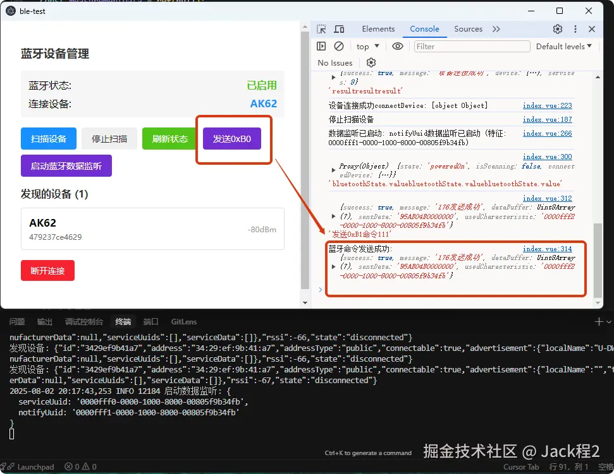This screenshot has width=614, height=474.
Task: Open the index.vue:300 source link
Action: 547,157
